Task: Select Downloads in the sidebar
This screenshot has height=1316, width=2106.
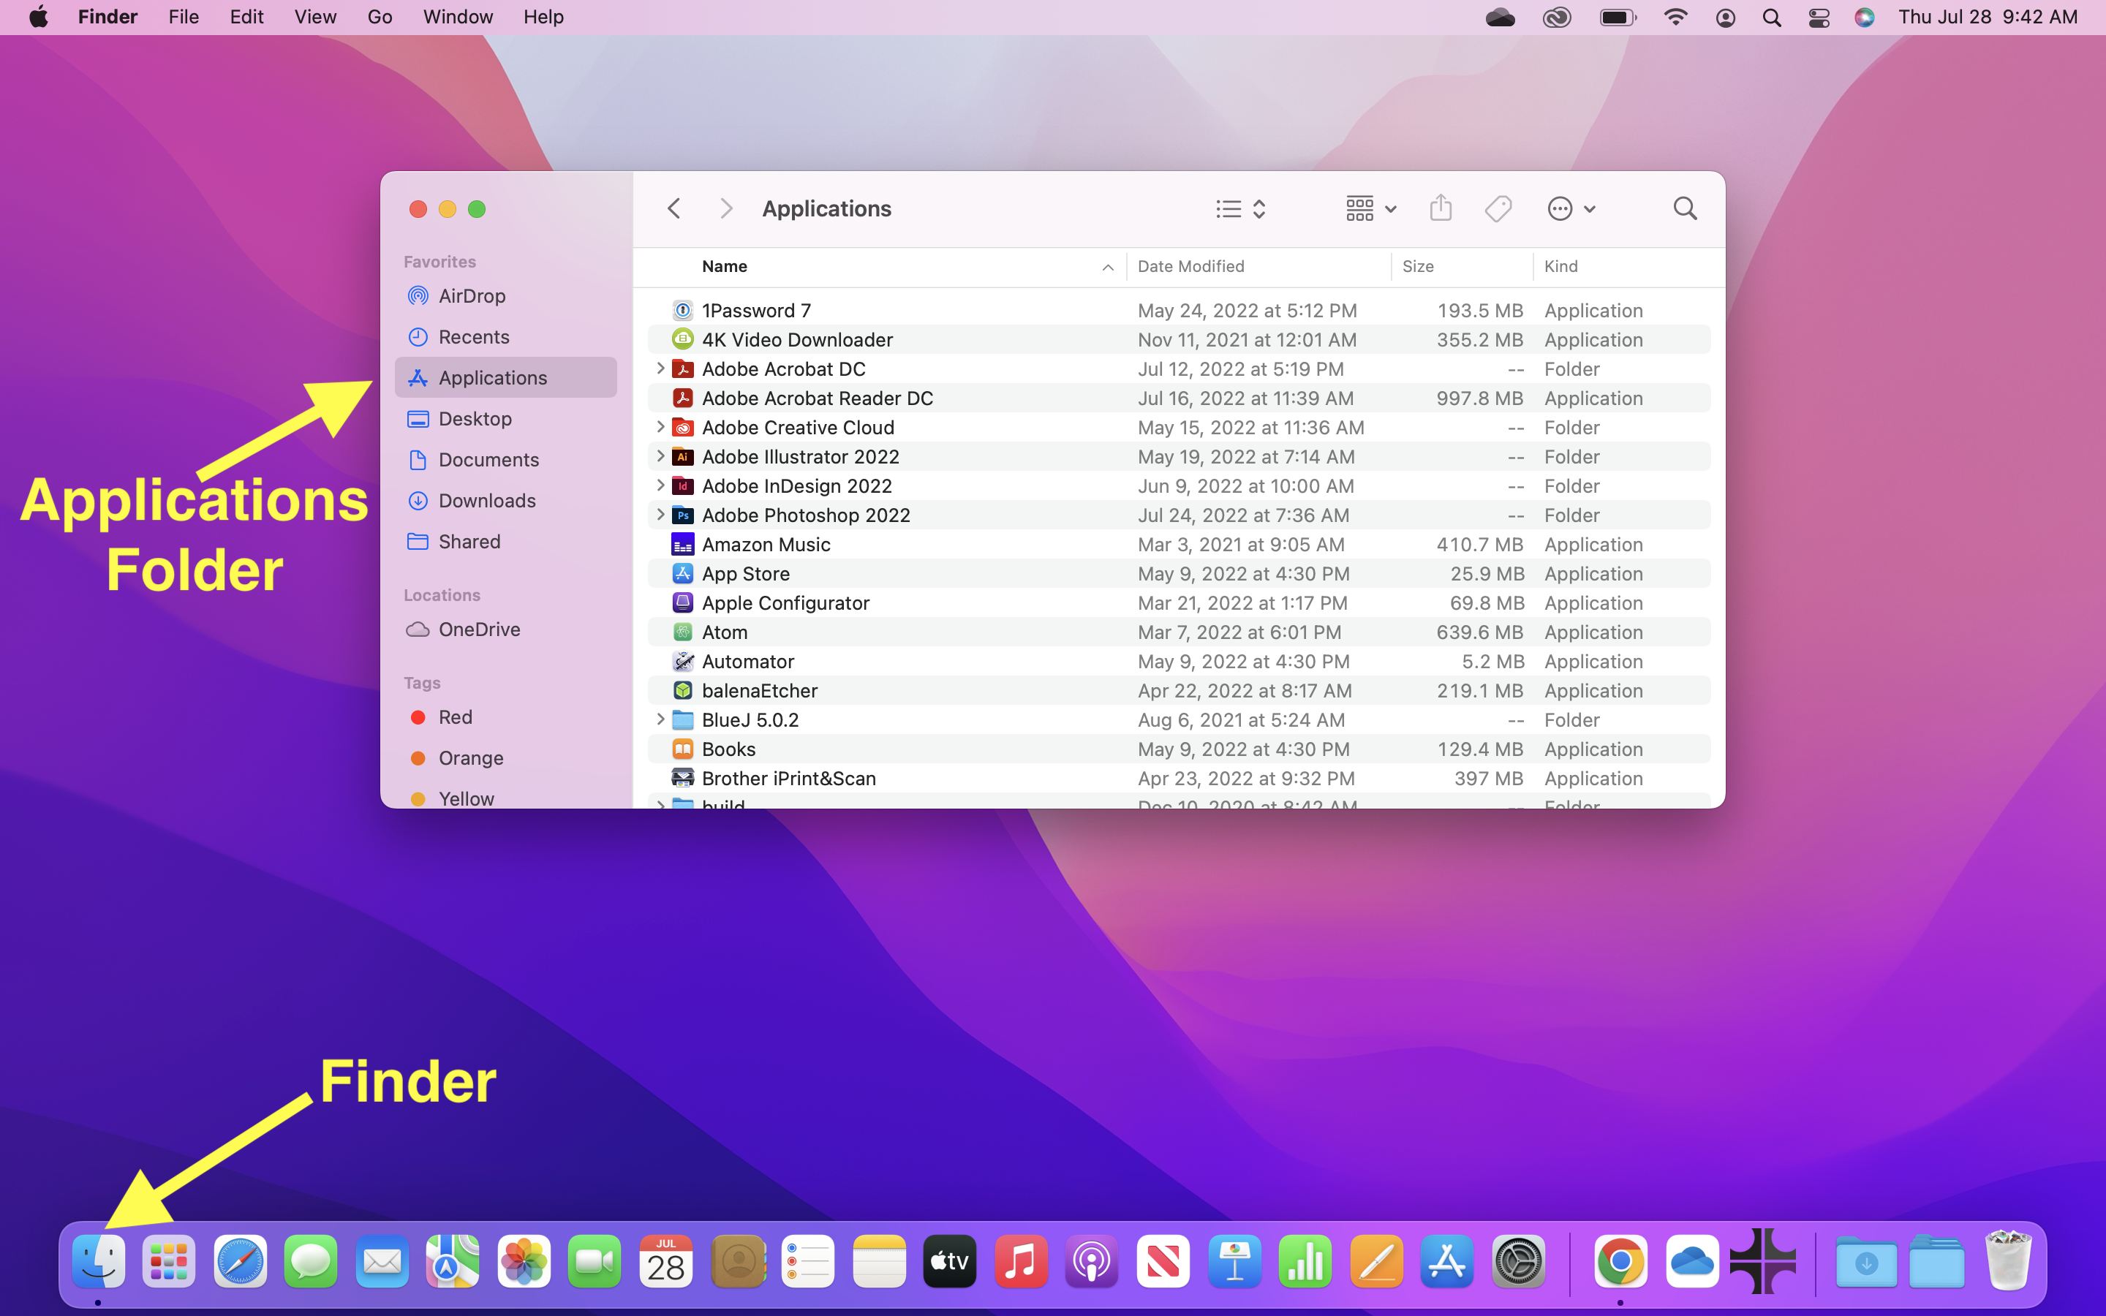Action: pos(505,501)
